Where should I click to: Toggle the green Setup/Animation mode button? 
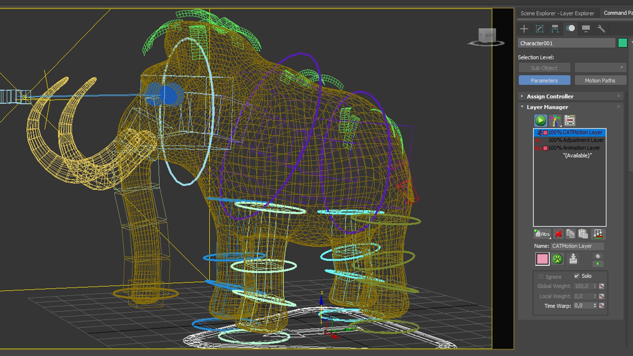(540, 121)
